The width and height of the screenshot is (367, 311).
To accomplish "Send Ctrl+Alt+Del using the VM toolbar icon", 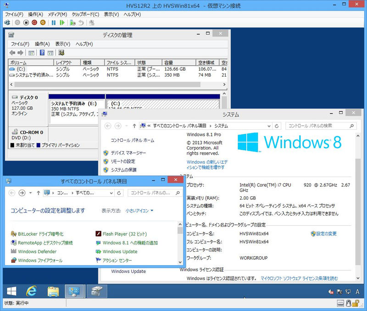I will click(7, 22).
